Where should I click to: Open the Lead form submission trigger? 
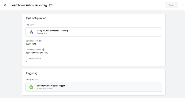pyautogui.click(x=94, y=87)
